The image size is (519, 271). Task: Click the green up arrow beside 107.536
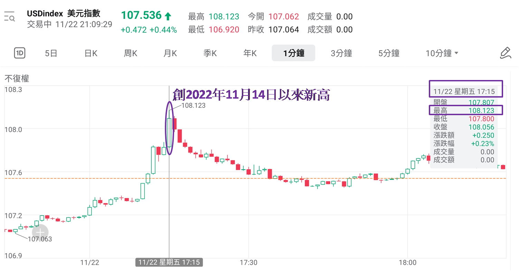168,16
